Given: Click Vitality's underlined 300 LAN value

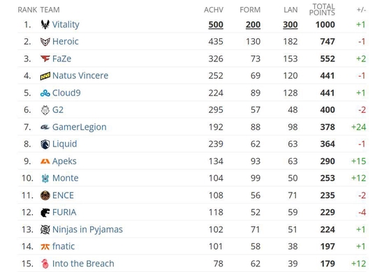Looking at the screenshot, I should [x=290, y=24].
